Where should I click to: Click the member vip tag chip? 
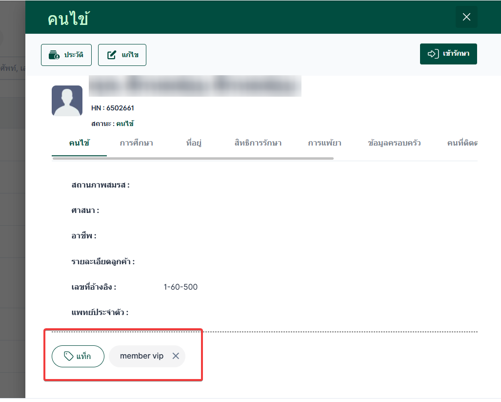[147, 356]
